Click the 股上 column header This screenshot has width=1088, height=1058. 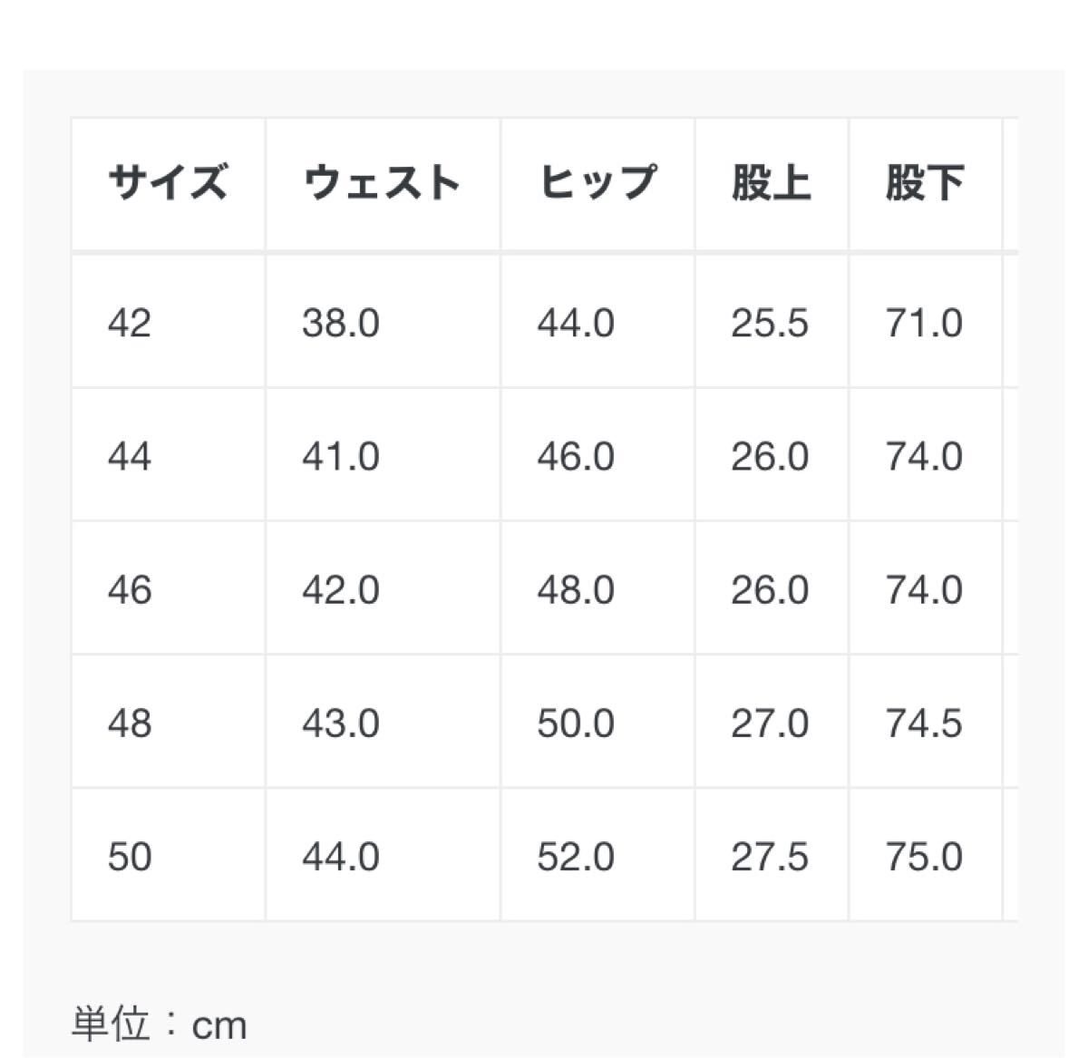[771, 182]
